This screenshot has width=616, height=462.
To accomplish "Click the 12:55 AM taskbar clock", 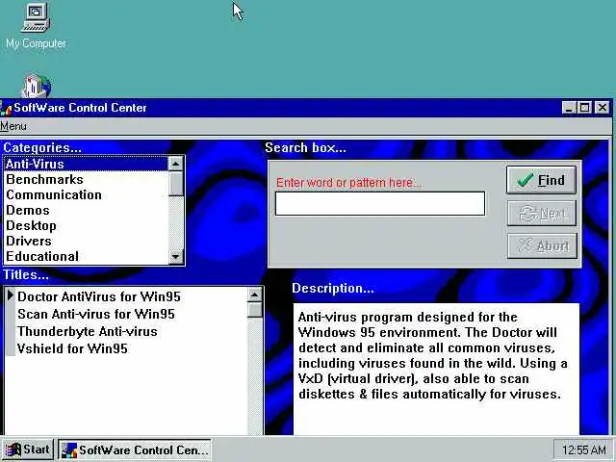I will (x=583, y=449).
